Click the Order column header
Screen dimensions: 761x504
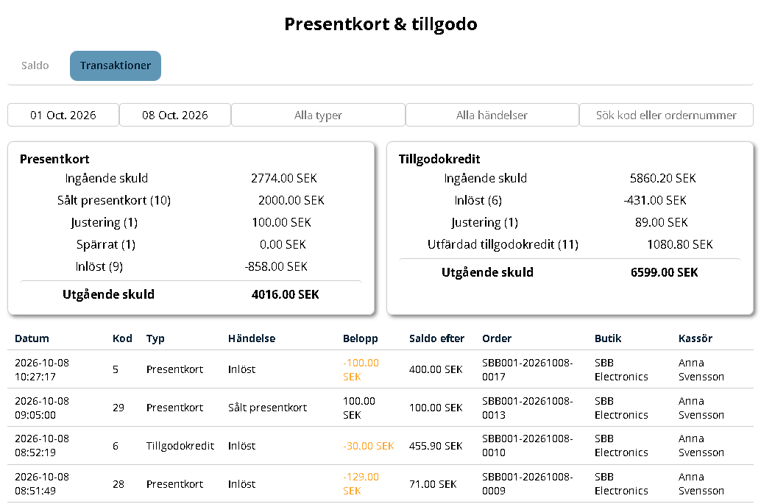click(x=497, y=338)
